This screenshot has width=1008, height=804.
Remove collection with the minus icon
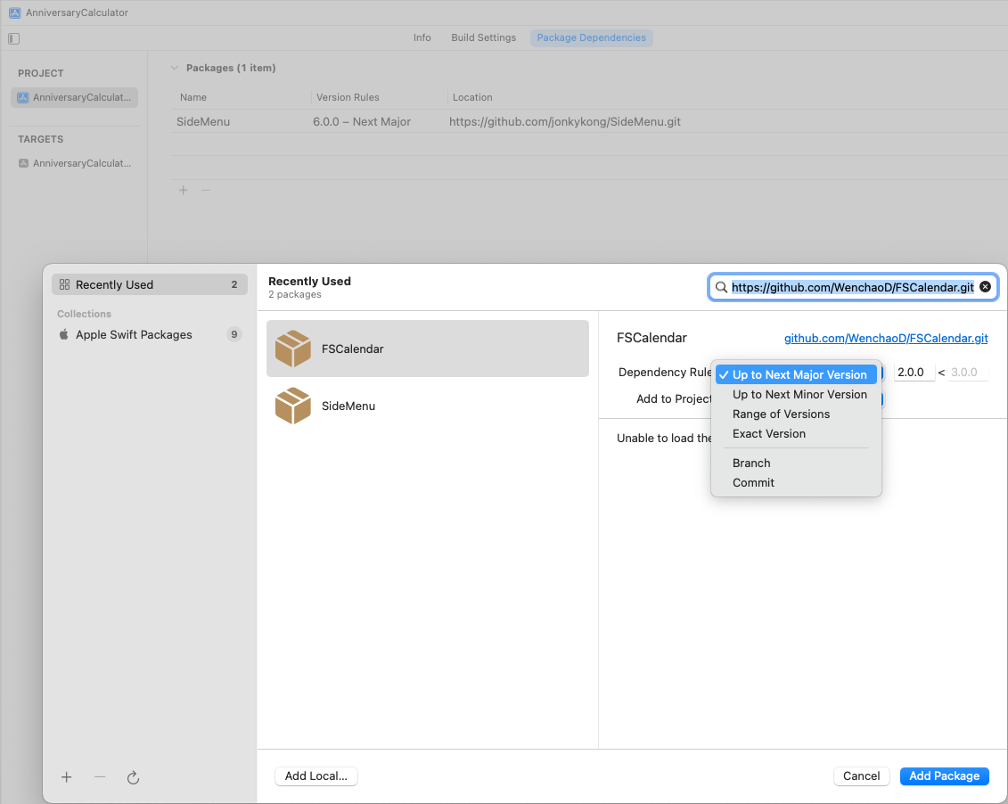point(100,777)
